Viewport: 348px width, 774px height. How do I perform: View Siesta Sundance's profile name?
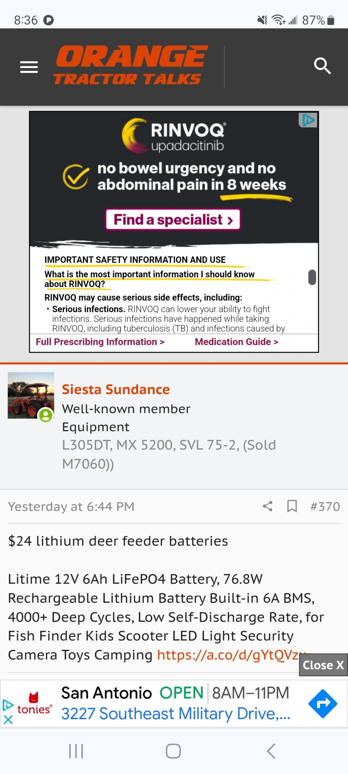tap(116, 389)
